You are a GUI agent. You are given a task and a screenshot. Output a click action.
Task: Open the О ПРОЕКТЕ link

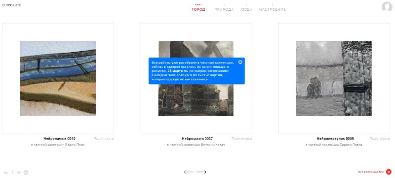(11, 5)
